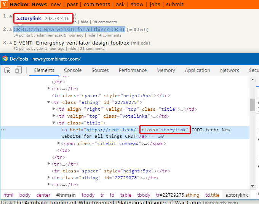The image size is (259, 204).
Task: Upvote arrow for story number 1
Action: pos(11,16)
